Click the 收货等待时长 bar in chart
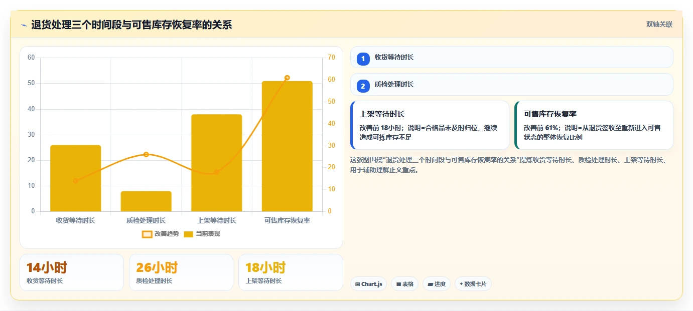 76,178
